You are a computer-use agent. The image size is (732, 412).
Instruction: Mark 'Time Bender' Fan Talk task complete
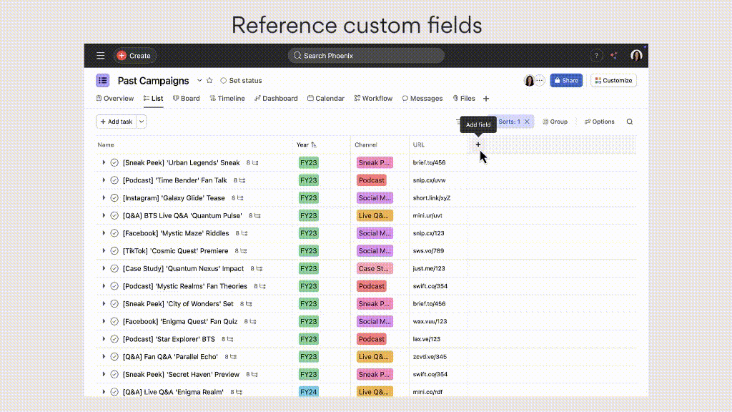coord(114,180)
